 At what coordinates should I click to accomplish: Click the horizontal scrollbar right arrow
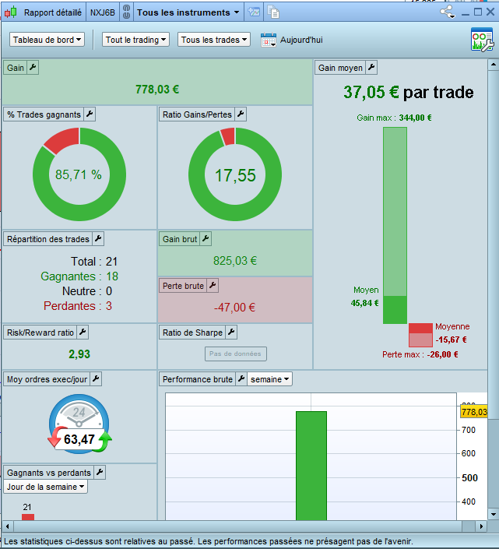(x=481, y=526)
